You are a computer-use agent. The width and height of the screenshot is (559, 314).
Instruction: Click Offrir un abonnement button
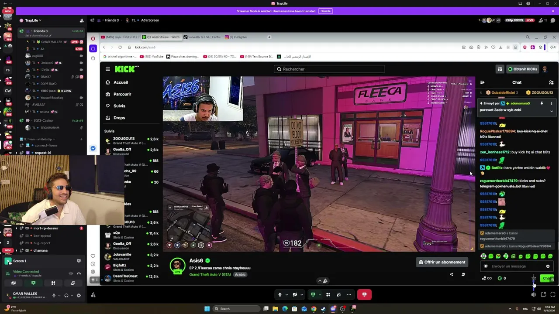442,262
